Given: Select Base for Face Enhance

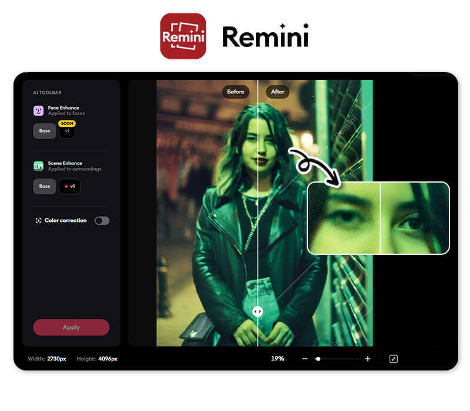Looking at the screenshot, I should (x=44, y=131).
